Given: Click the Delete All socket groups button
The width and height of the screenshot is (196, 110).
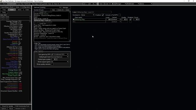Looking at the screenshot, I should (x=61, y=10).
